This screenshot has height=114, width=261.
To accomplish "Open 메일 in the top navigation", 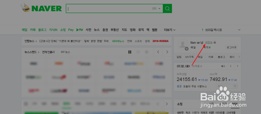I will tap(25, 30).
